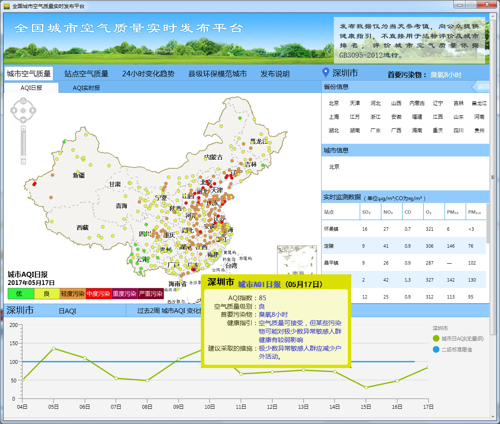This screenshot has width=500, height=424.
Task: Switch to the 站点空气质量 tab
Action: click(86, 74)
